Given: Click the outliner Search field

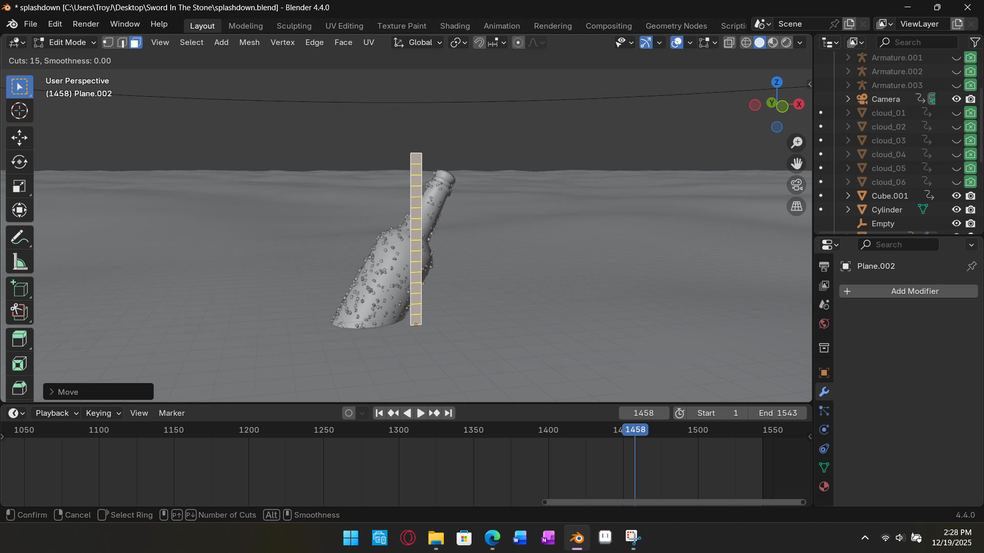Looking at the screenshot, I should pos(917,42).
